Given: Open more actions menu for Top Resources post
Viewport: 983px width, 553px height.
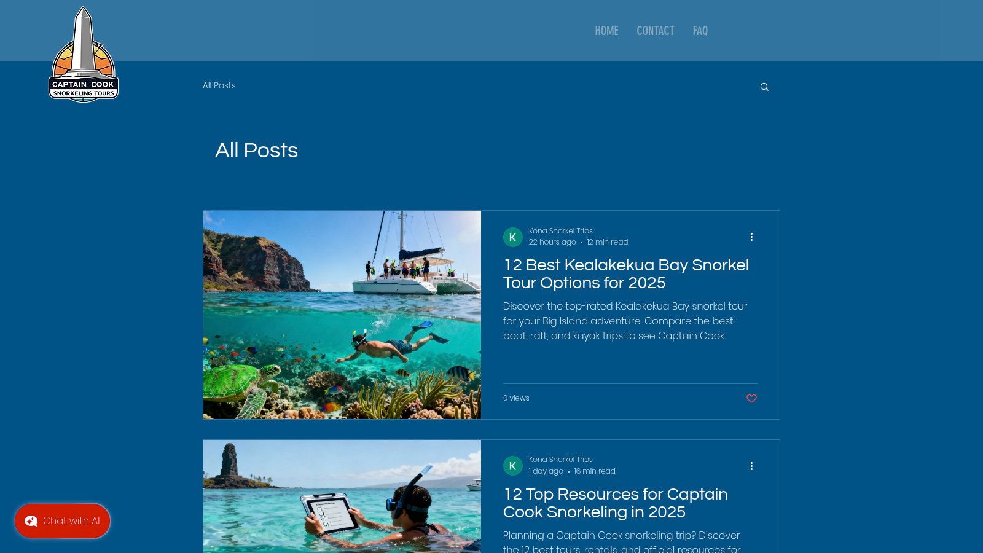Looking at the screenshot, I should (x=751, y=466).
